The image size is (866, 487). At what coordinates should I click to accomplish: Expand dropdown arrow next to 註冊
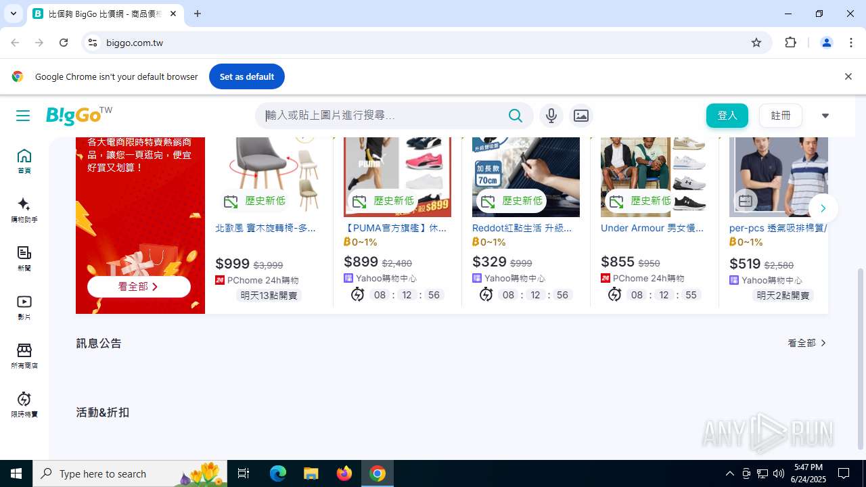click(825, 116)
